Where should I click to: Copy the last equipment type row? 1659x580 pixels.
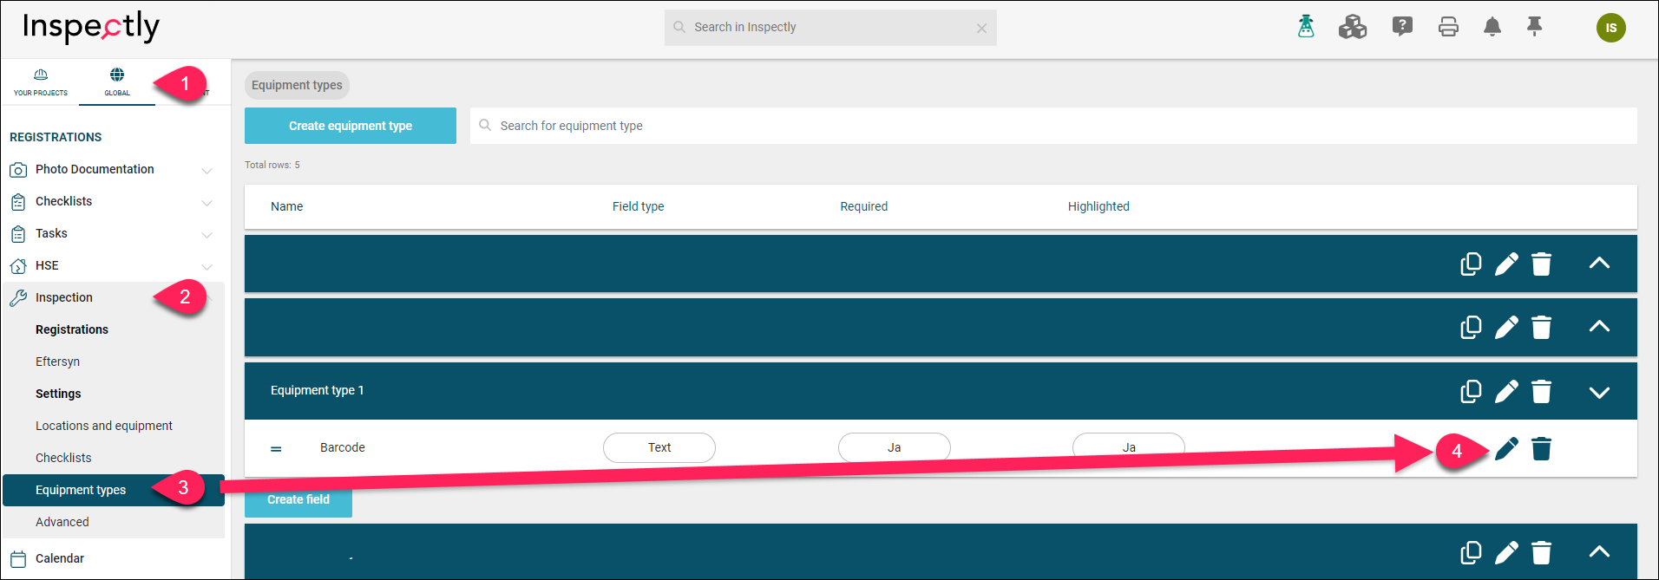click(1471, 552)
